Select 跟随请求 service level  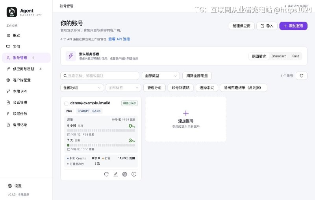pyautogui.click(x=259, y=56)
